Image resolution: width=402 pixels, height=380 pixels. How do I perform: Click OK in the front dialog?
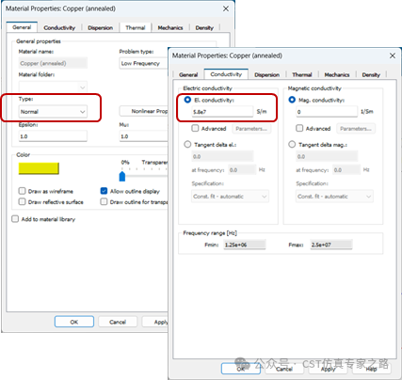241,369
